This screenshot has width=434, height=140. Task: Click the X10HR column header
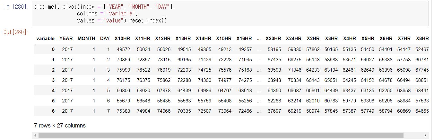(x=122, y=39)
